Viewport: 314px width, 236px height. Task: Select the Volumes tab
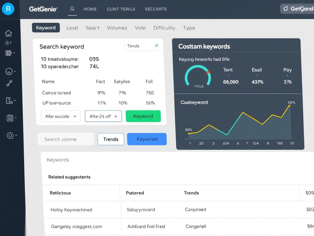tap(117, 28)
